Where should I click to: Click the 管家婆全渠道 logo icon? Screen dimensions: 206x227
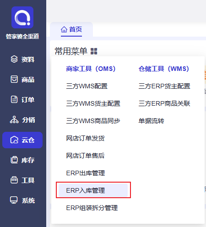[x=22, y=17]
